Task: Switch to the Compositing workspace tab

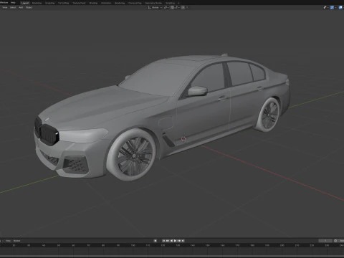Action: [135, 3]
